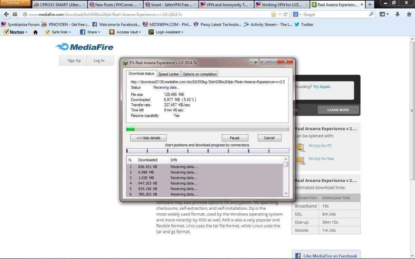The width and height of the screenshot is (415, 259).
Task: Select the Speed Limiter tab
Action: pos(169,74)
